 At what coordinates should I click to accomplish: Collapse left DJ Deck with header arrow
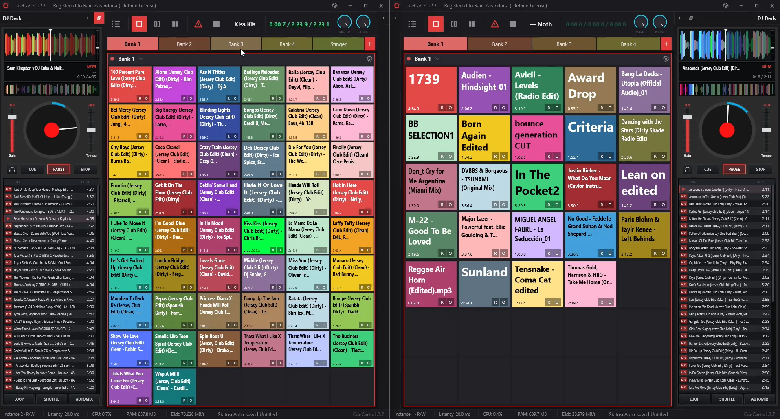click(x=88, y=18)
